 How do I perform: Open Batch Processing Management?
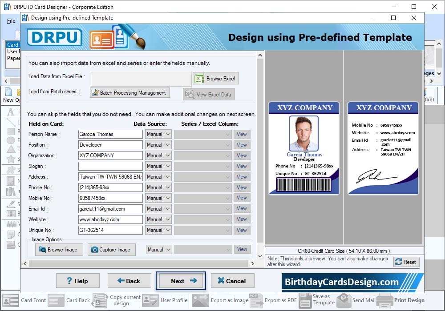130,92
